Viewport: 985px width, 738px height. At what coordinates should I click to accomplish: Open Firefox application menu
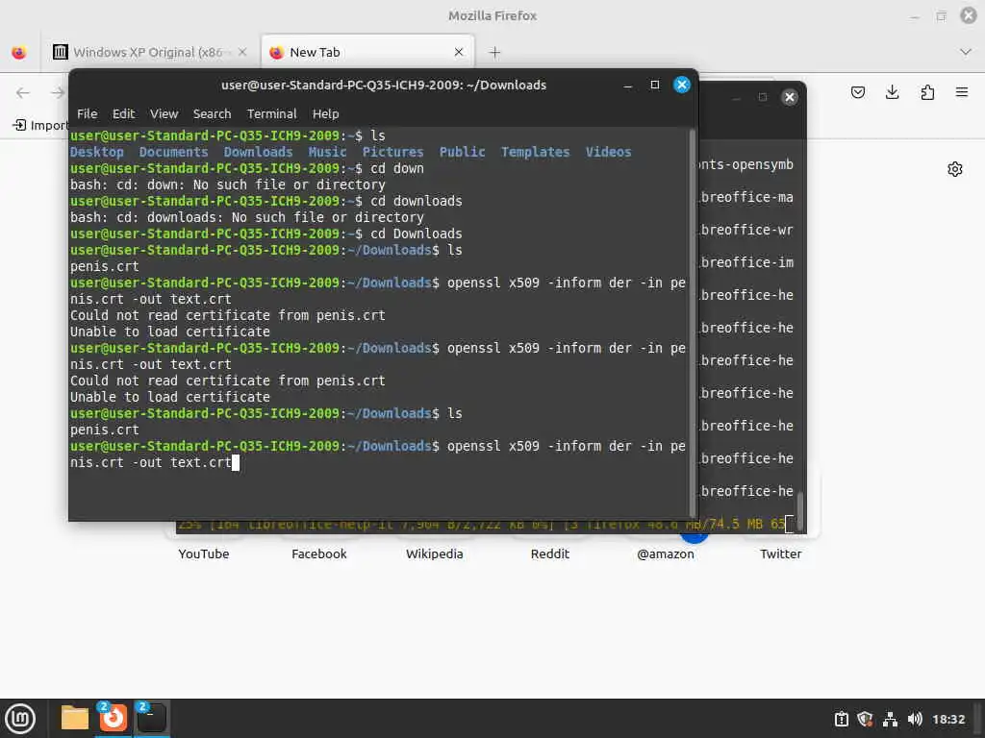click(962, 93)
